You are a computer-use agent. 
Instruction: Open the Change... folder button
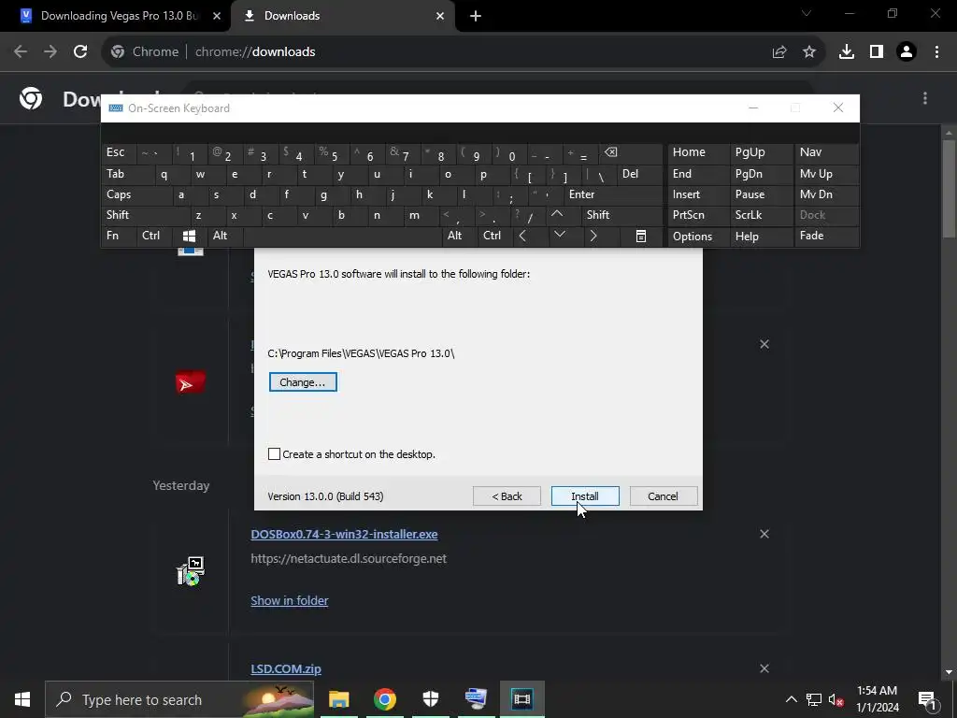coord(303,382)
